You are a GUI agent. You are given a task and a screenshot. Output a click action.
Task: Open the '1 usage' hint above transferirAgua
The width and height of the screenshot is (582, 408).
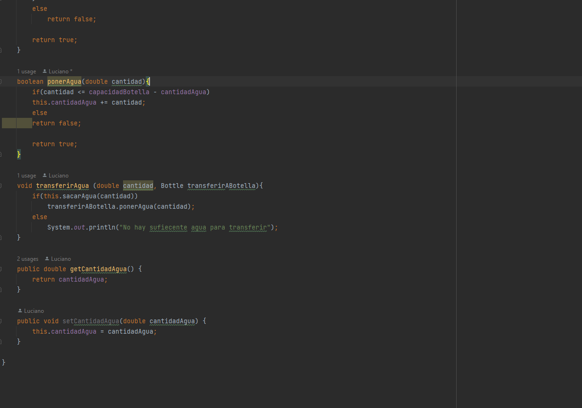pos(26,176)
